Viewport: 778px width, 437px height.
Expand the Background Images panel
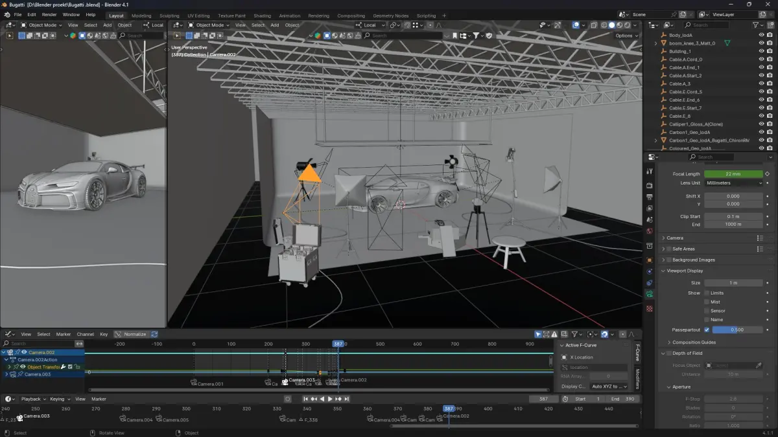pos(664,260)
